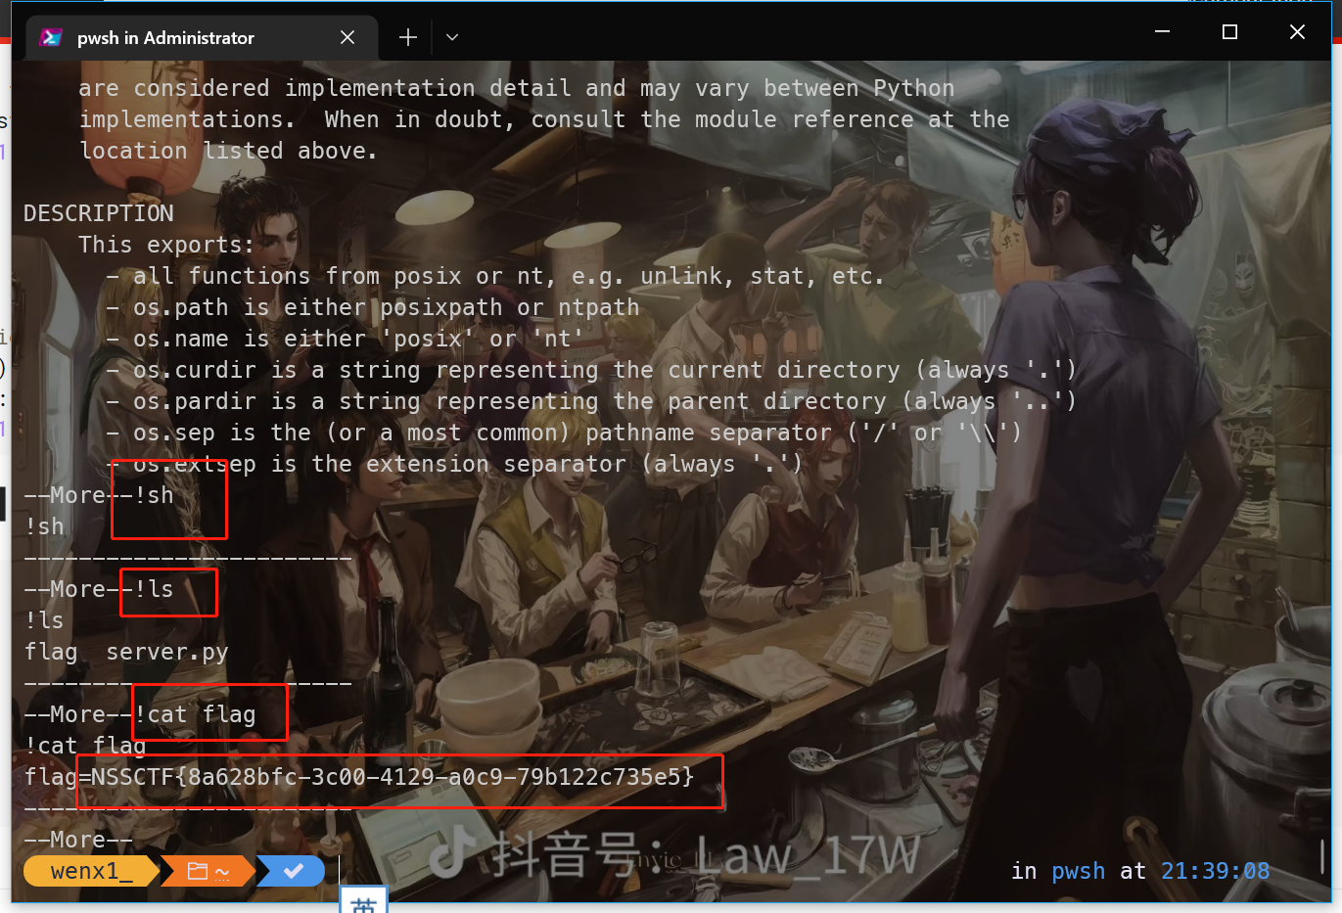
Task: Click the 'This exports:' line
Action: (x=166, y=245)
